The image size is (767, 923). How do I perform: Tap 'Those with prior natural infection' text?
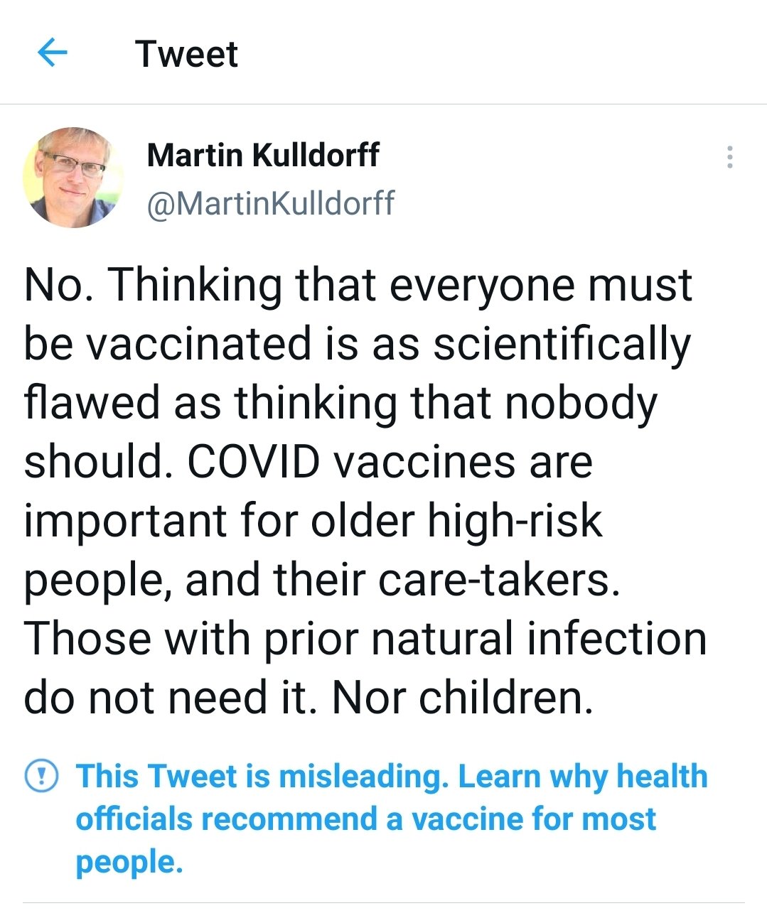365,638
